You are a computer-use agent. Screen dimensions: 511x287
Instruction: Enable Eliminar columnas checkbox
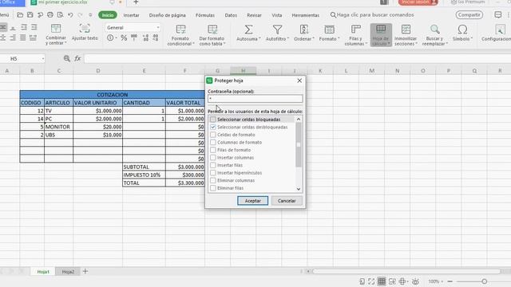click(x=213, y=180)
